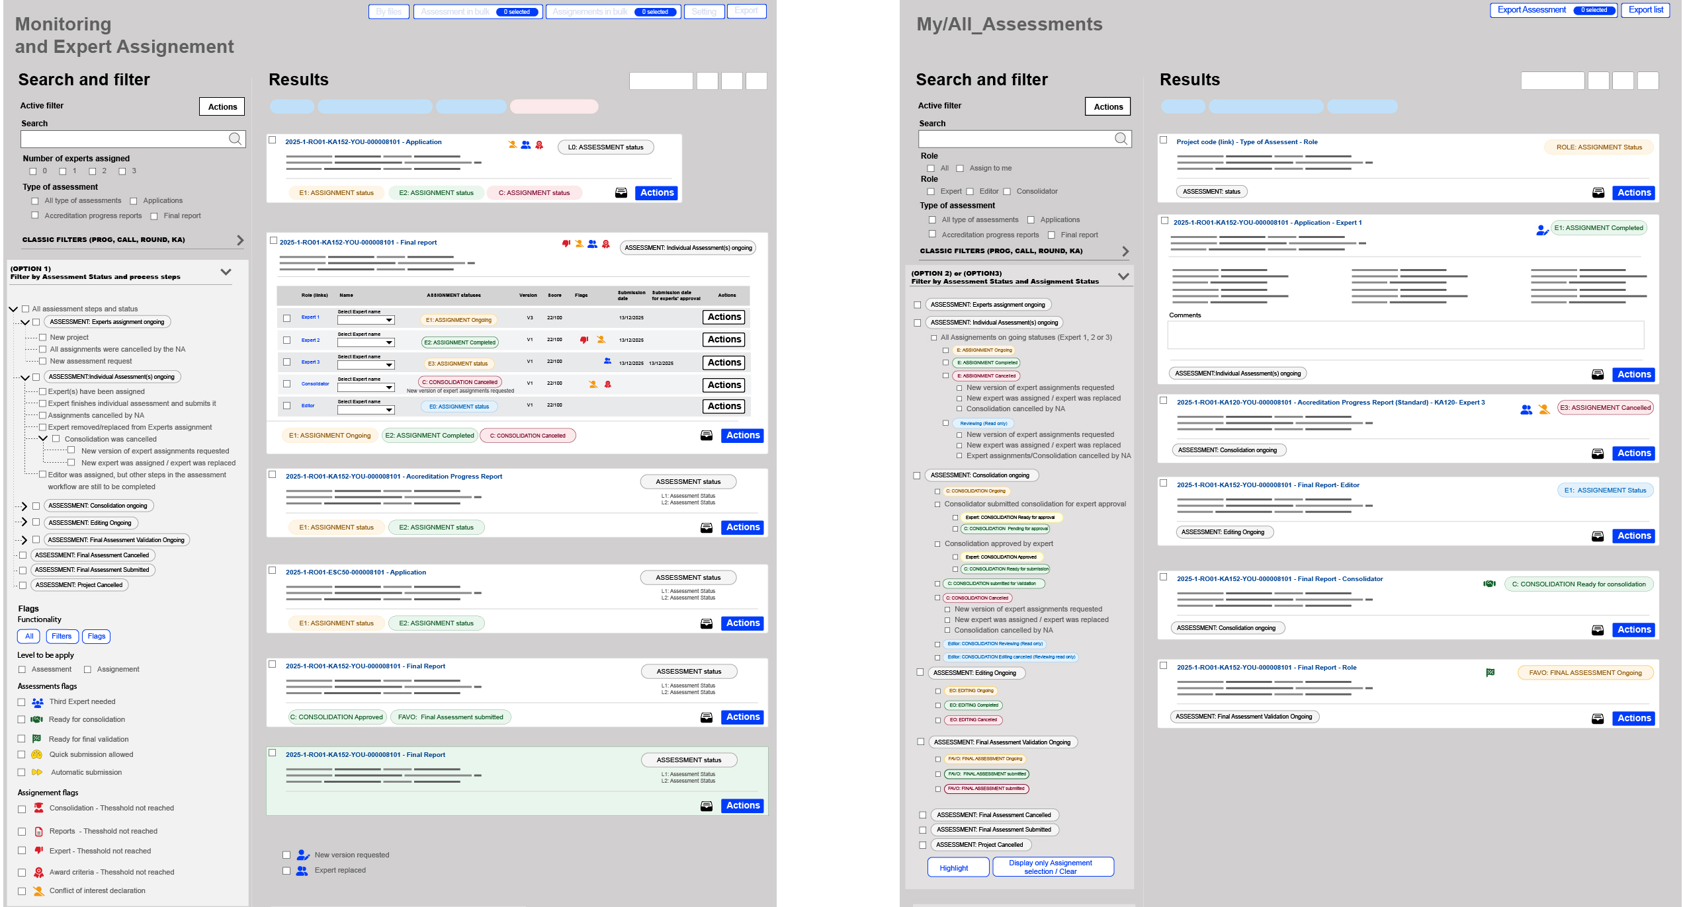Click archive icon on Accreditation Progress Report card
The image size is (1683, 907).
[x=707, y=528]
